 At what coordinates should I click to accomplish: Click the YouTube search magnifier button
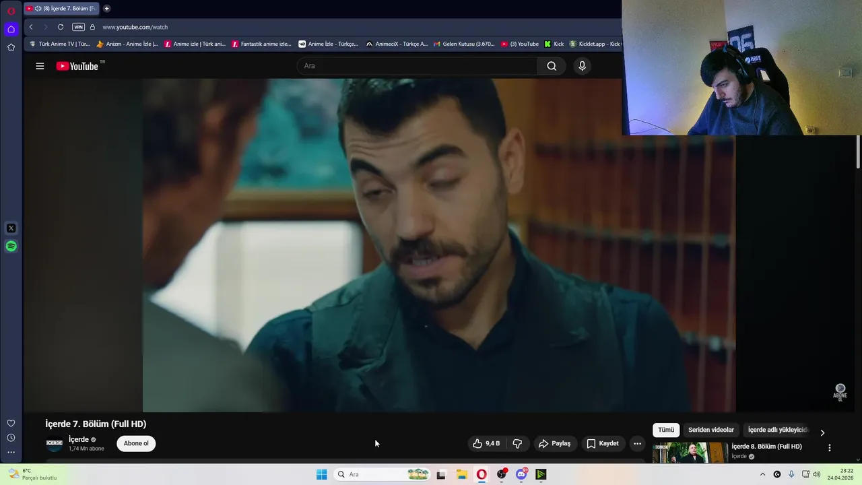(552, 66)
